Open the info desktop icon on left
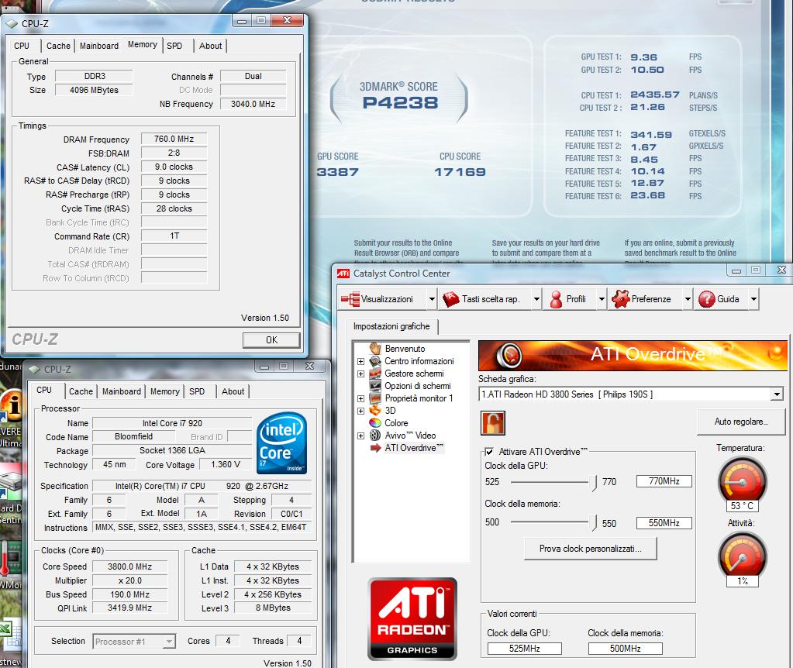The image size is (793, 668). (x=11, y=405)
